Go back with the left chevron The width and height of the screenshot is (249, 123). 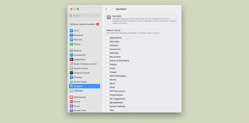[x=106, y=9]
